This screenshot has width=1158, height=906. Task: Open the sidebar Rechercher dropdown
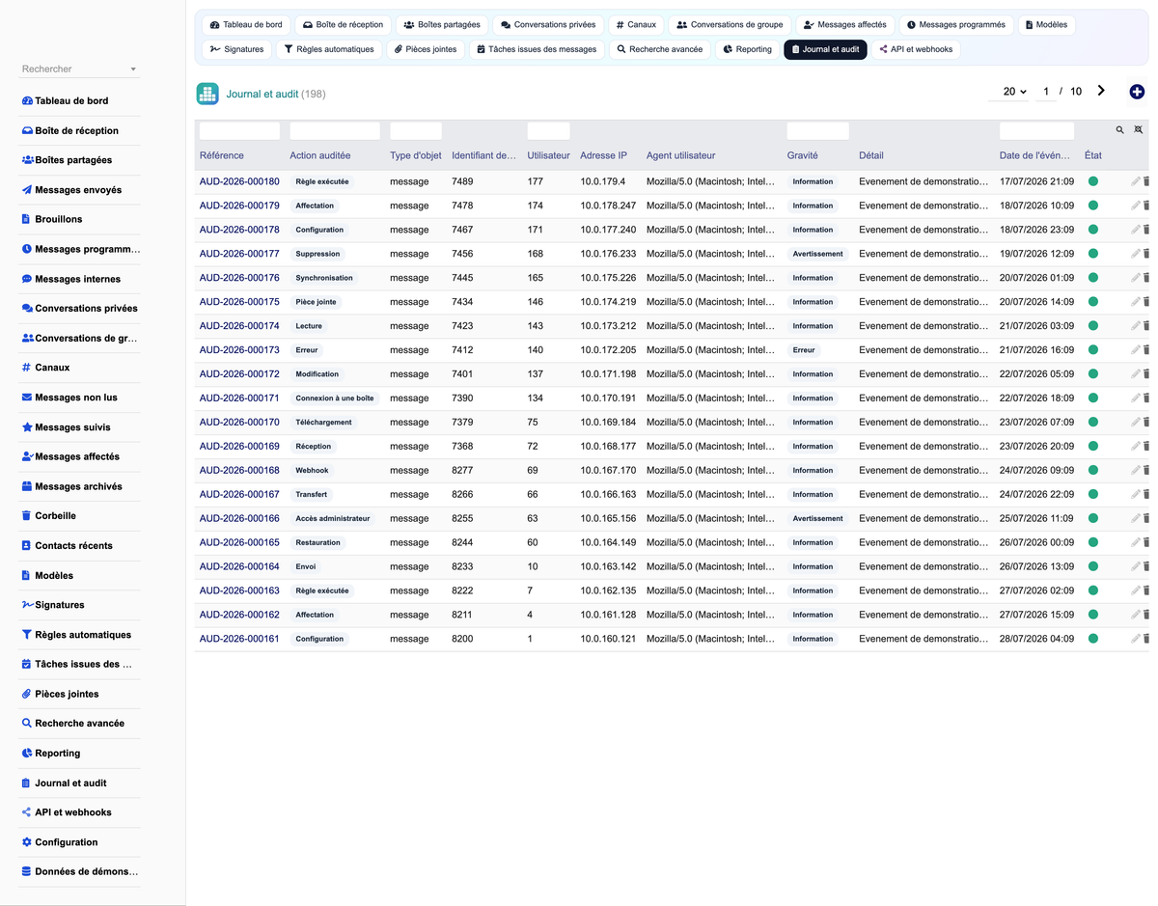click(80, 69)
